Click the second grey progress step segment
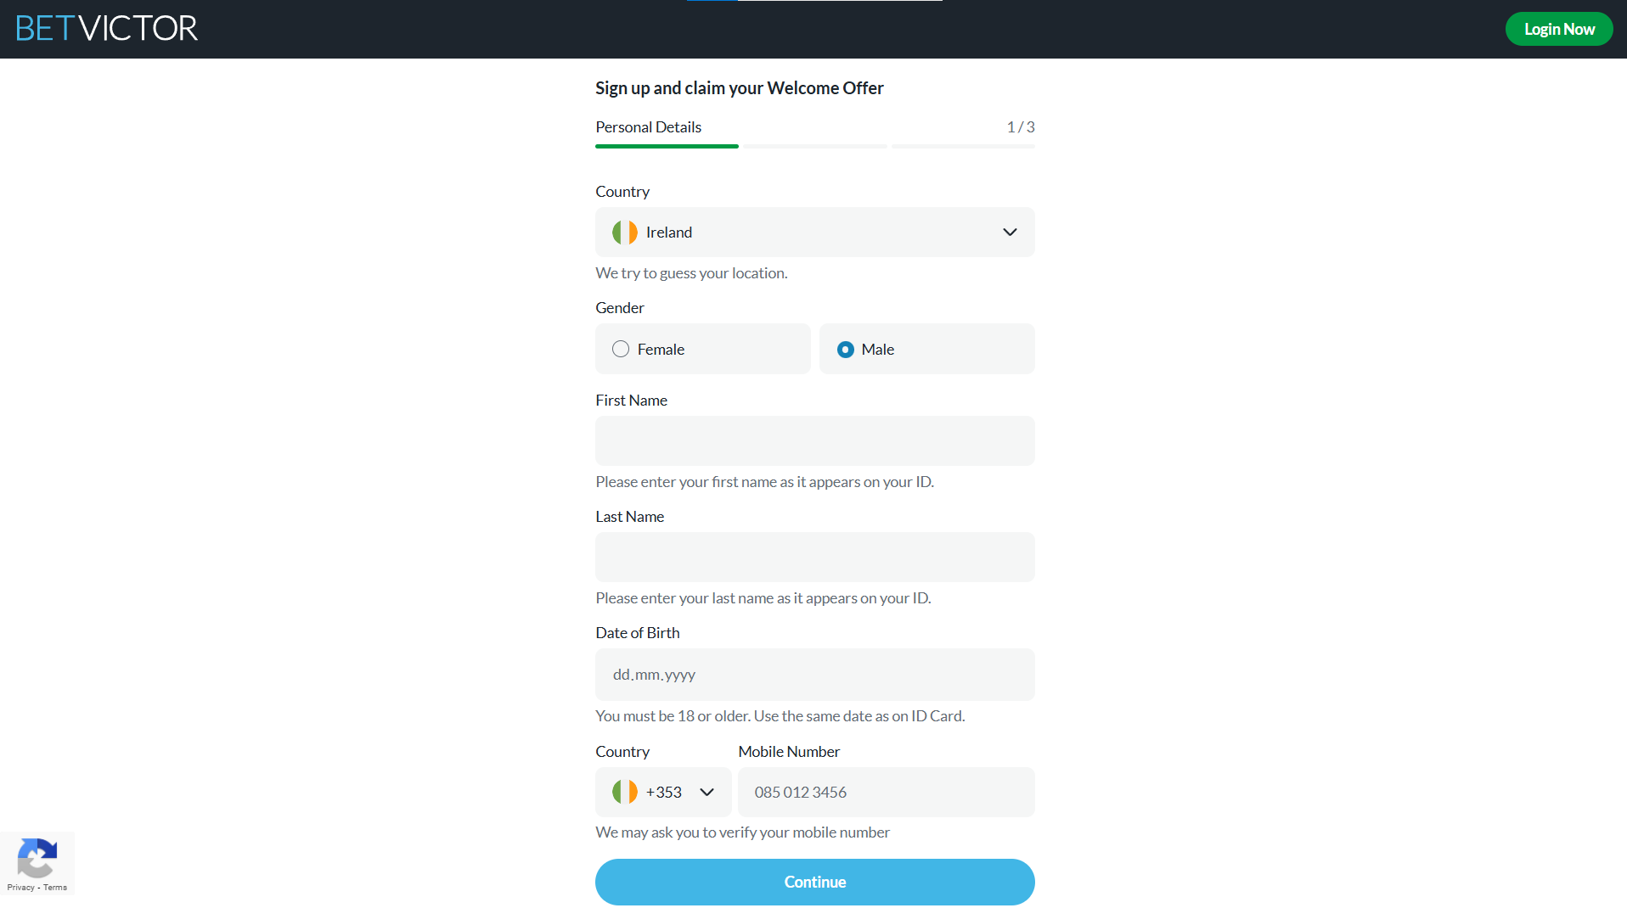This screenshot has width=1627, height=908. coord(816,147)
